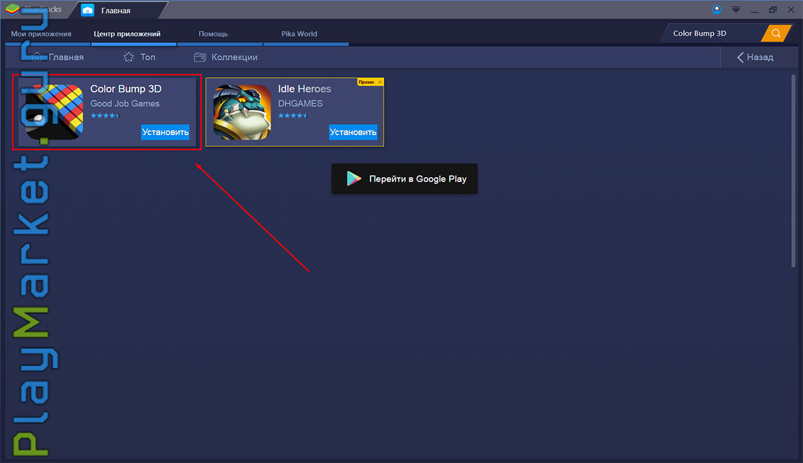Click the Good Job Games developer name
Image resolution: width=803 pixels, height=463 pixels.
click(x=125, y=103)
